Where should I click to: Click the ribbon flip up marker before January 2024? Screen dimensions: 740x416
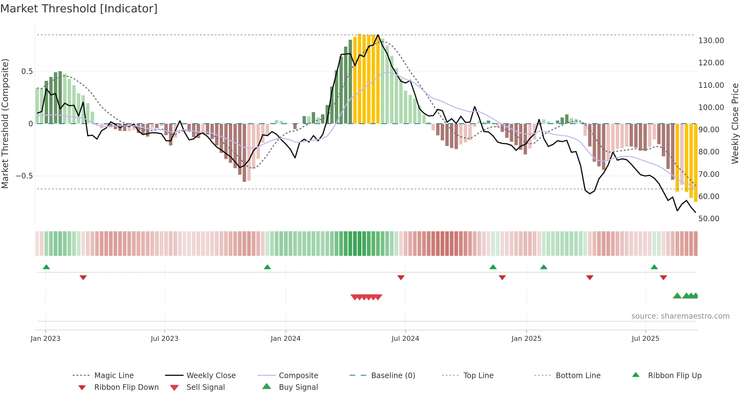(267, 267)
